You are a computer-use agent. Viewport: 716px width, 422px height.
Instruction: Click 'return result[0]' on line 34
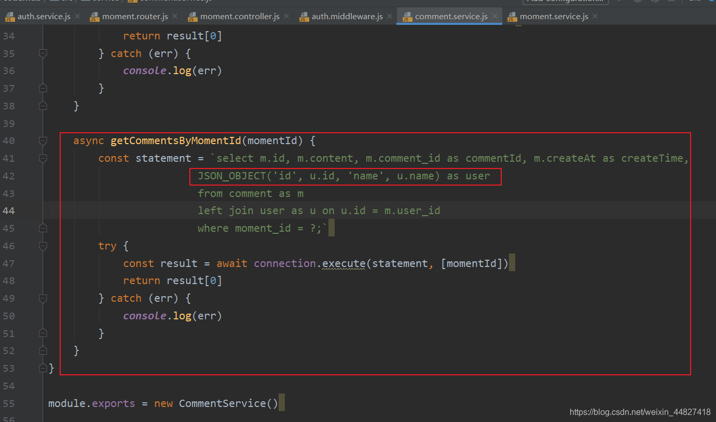[x=173, y=36]
